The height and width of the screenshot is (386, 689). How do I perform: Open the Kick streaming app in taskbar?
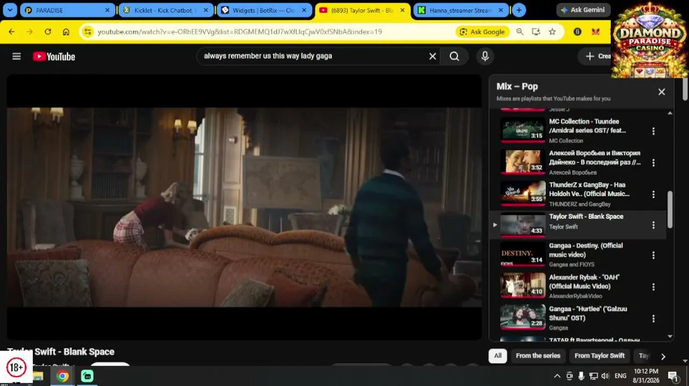pyautogui.click(x=87, y=376)
